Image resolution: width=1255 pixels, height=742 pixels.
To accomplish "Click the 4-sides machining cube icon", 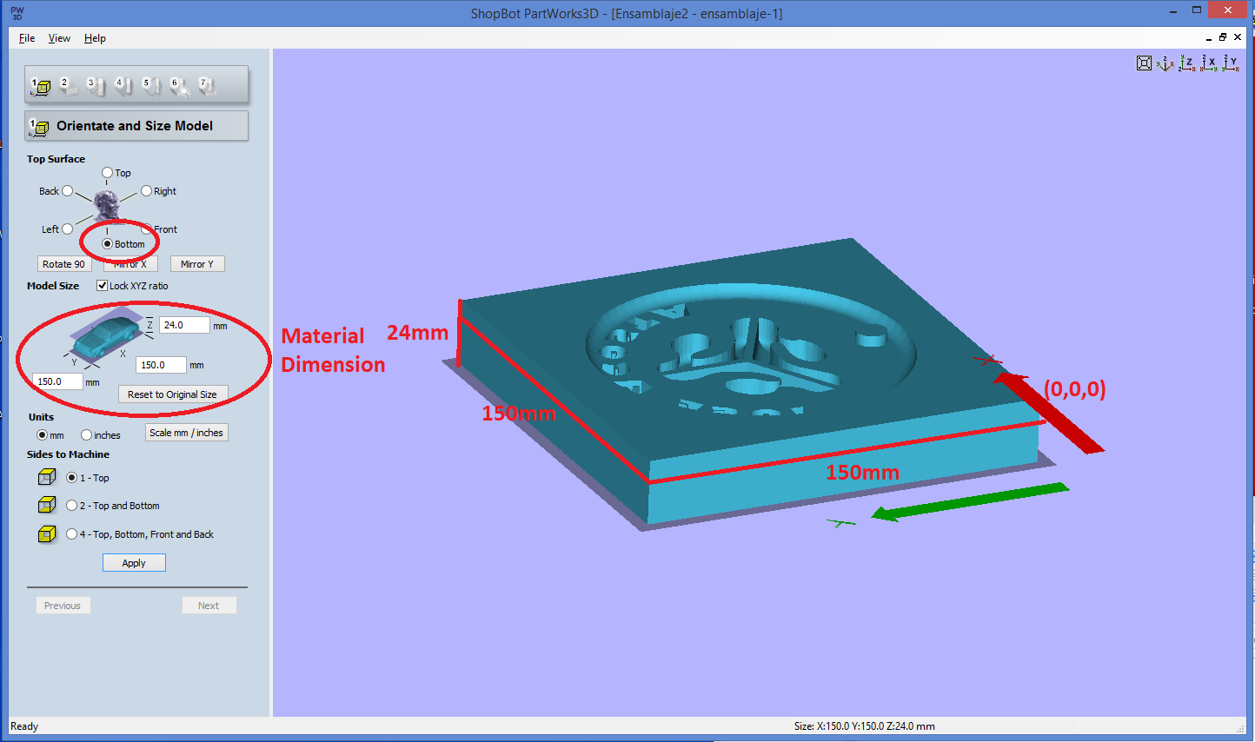I will pyautogui.click(x=47, y=533).
